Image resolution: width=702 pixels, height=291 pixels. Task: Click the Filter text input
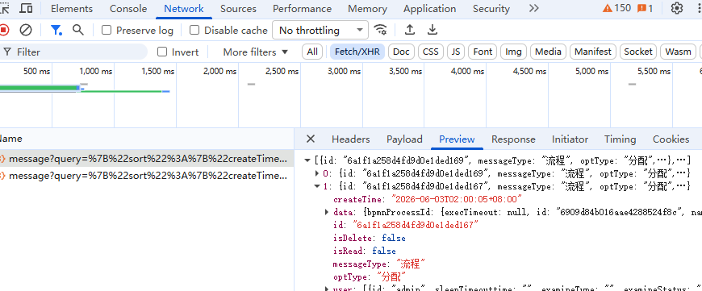click(x=74, y=52)
